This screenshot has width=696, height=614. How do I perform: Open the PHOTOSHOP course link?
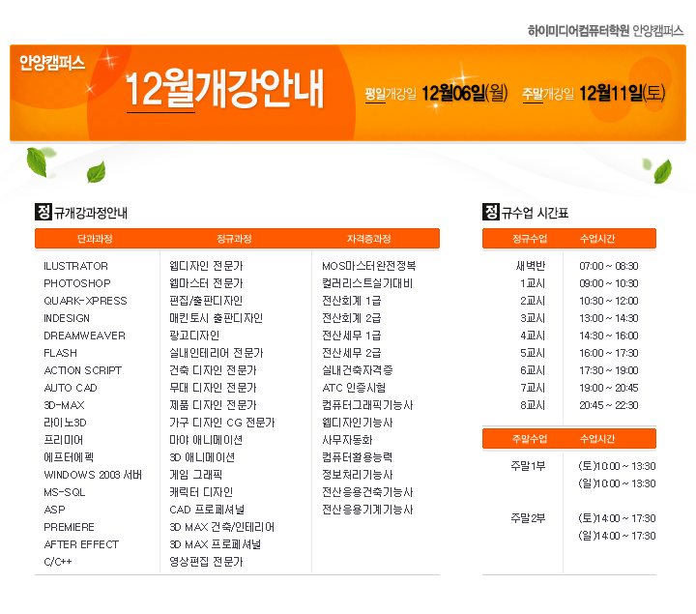point(77,283)
